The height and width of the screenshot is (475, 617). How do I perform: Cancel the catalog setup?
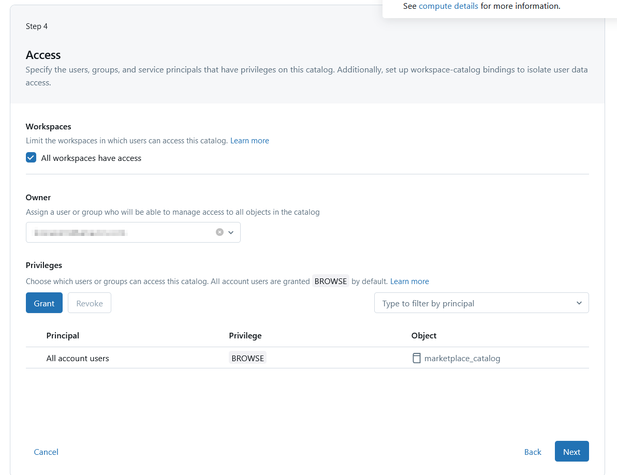point(46,452)
